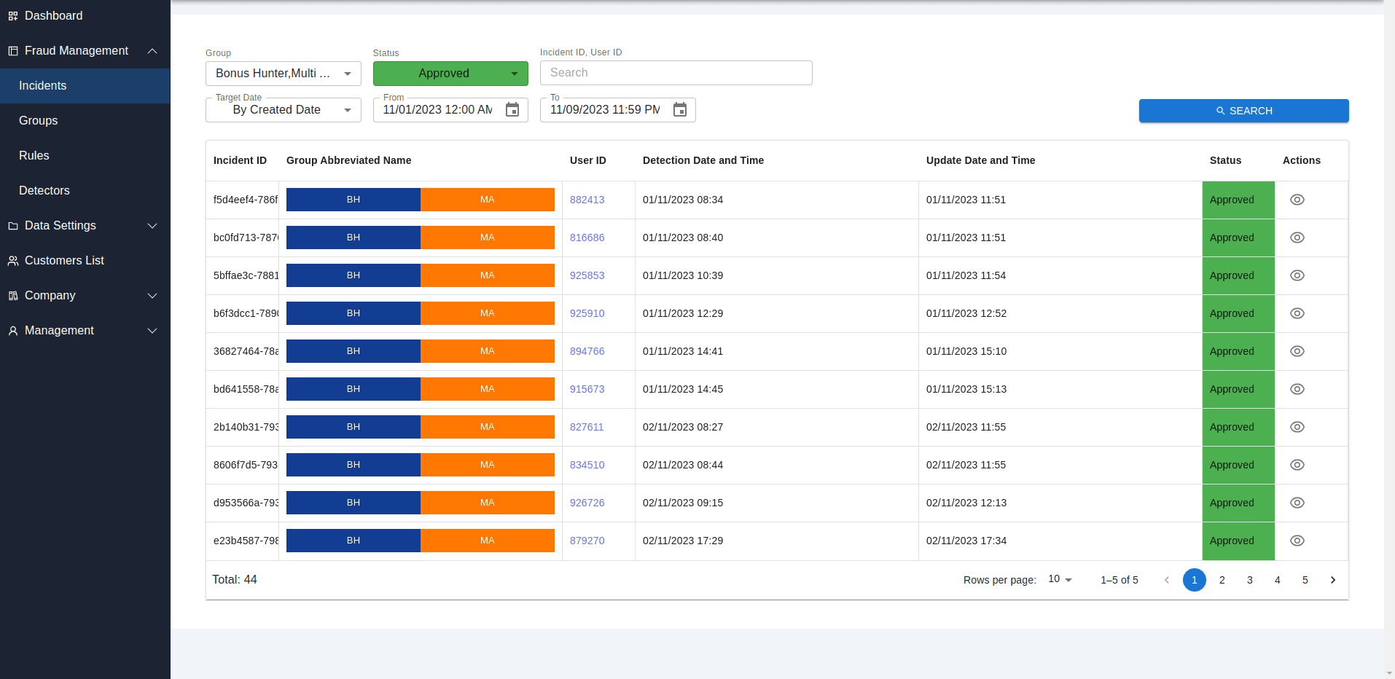Open user ID 894766 link
This screenshot has height=679, width=1395.
point(587,351)
